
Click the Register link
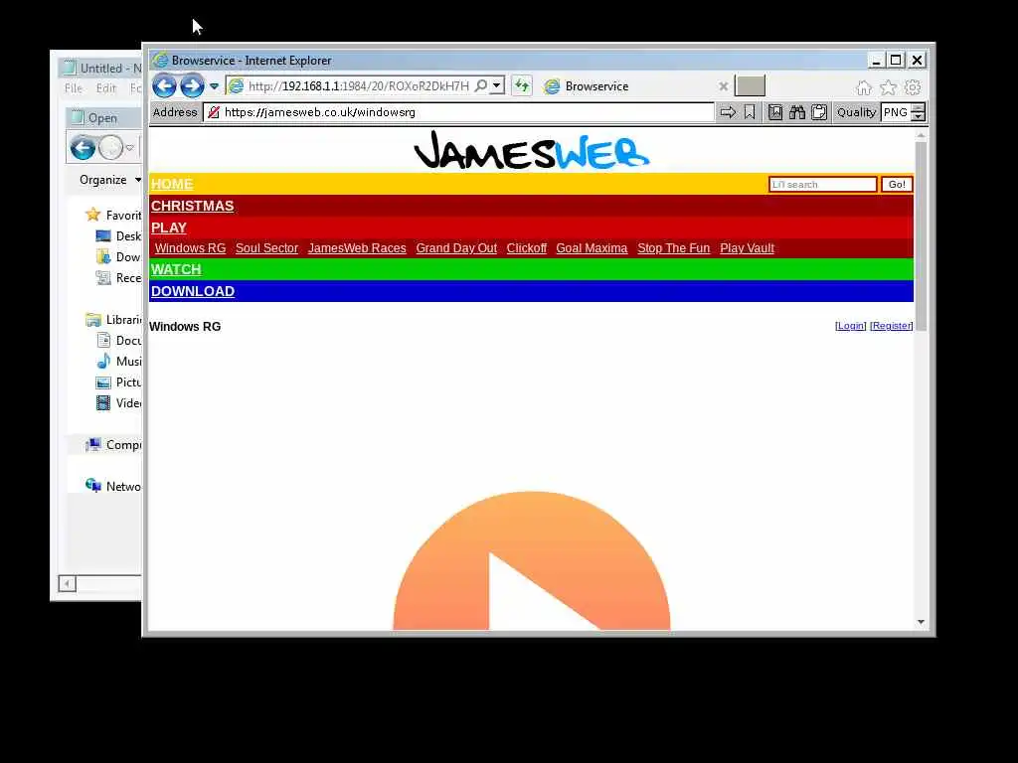pyautogui.click(x=892, y=326)
